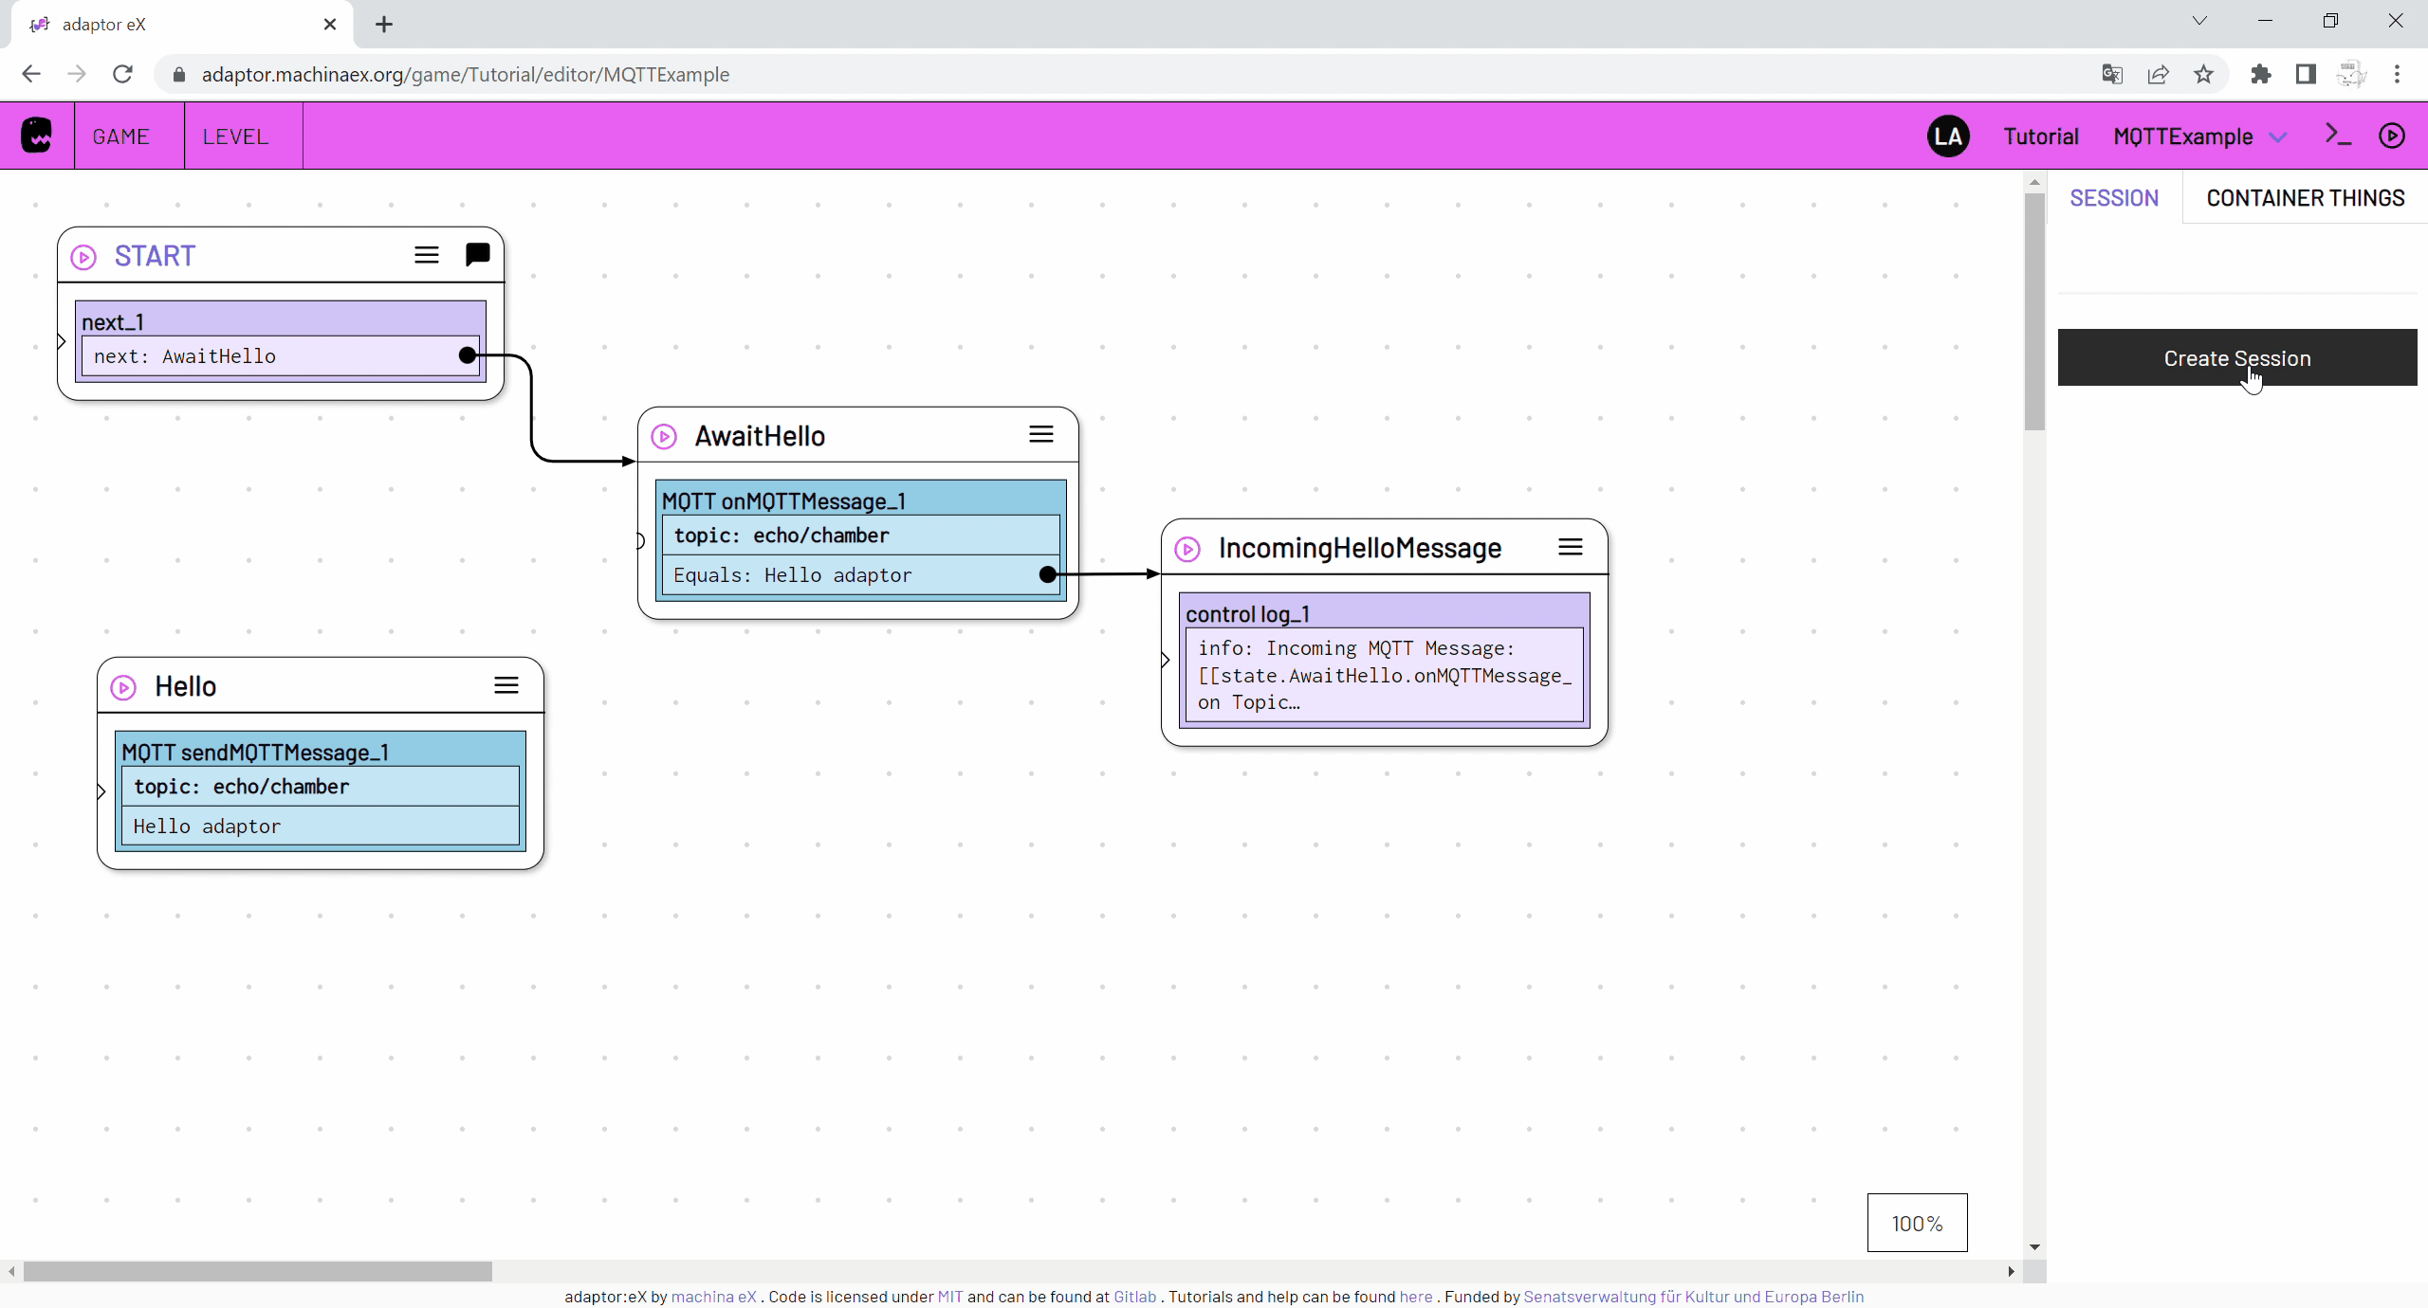Click the 100% zoom indicator
Image resolution: width=2428 pixels, height=1308 pixels.
click(x=1917, y=1223)
